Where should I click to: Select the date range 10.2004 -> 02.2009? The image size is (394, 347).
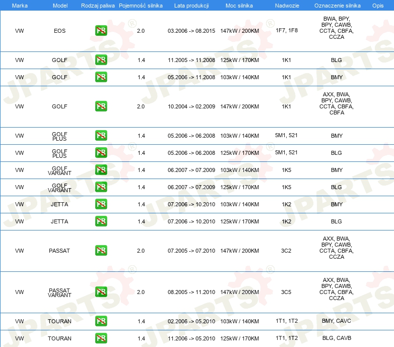click(x=191, y=106)
